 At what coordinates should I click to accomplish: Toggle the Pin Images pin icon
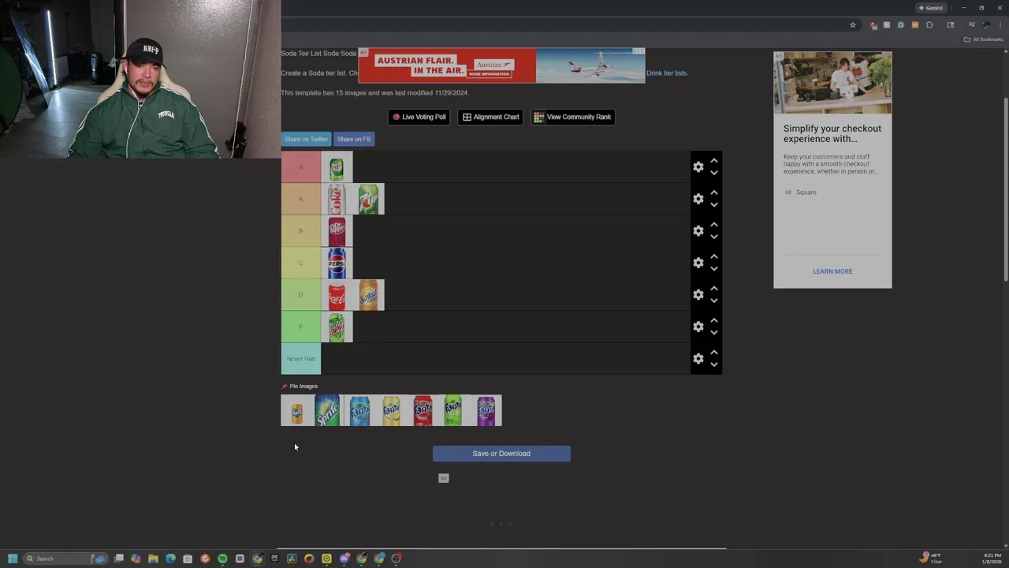tap(285, 386)
